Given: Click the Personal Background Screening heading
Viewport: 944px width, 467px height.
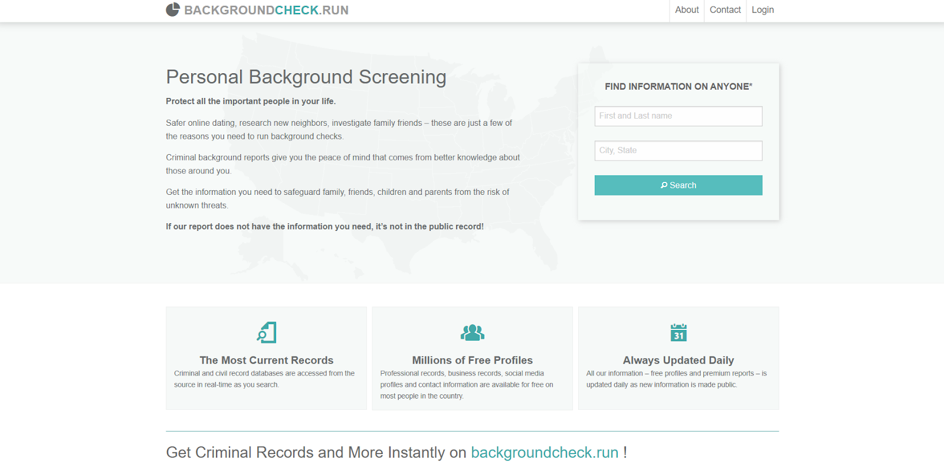Looking at the screenshot, I should coord(306,77).
